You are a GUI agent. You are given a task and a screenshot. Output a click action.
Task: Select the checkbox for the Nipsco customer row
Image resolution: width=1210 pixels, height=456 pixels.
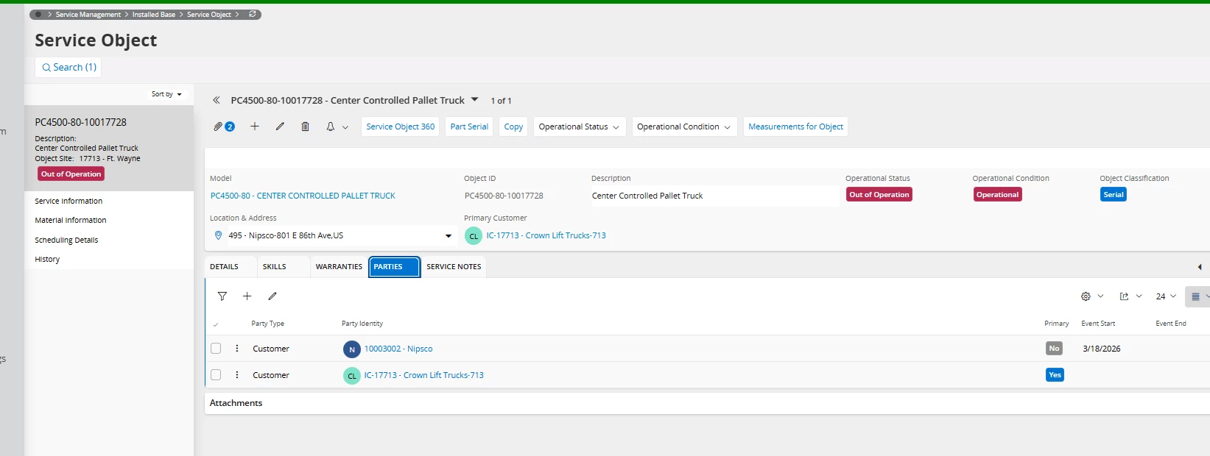(x=216, y=349)
